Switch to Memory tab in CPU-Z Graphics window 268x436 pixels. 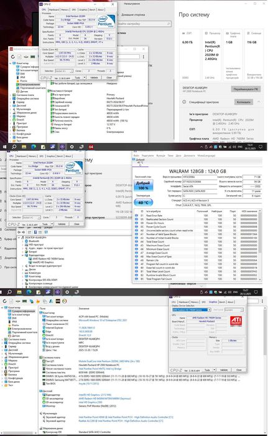pyautogui.click(x=195, y=302)
